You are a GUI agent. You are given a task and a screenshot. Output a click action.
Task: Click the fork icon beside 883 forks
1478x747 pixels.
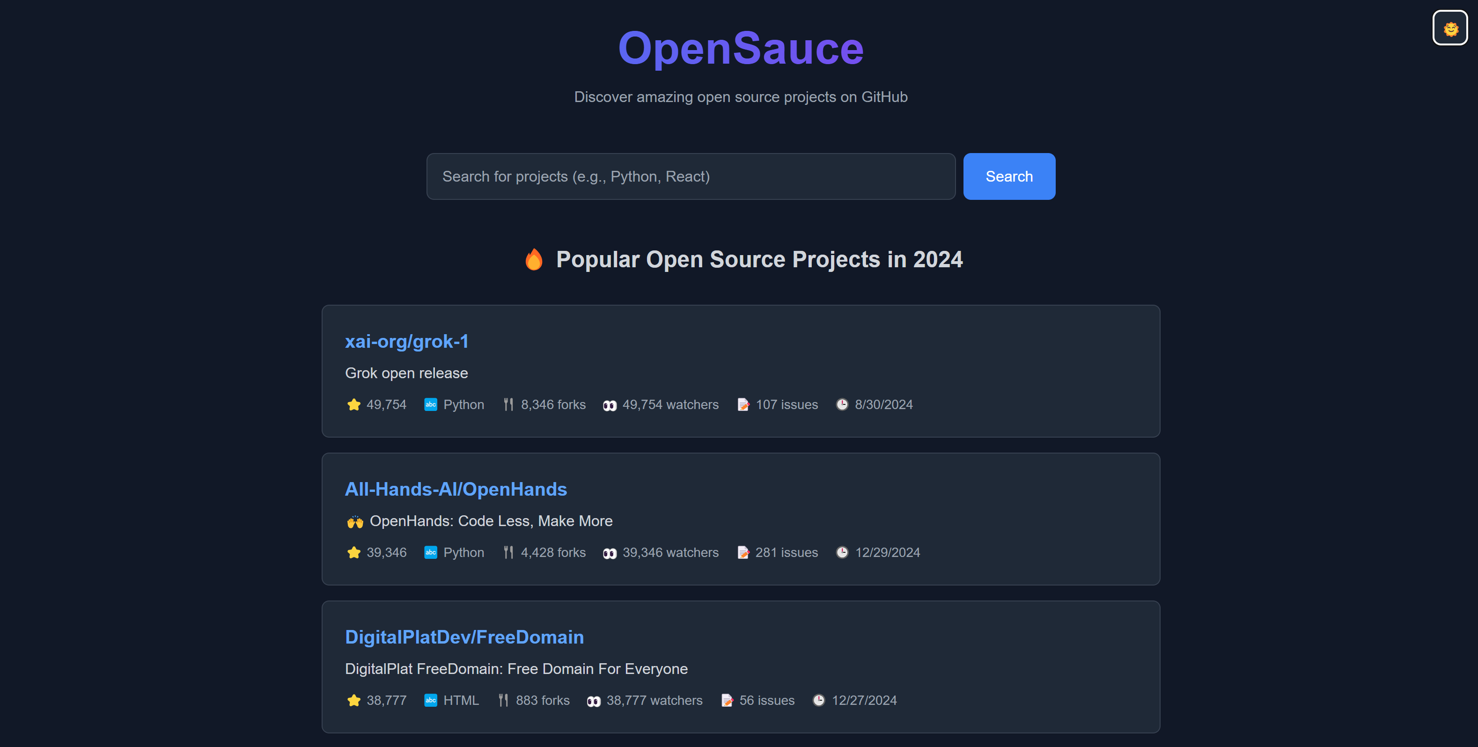pyautogui.click(x=503, y=701)
